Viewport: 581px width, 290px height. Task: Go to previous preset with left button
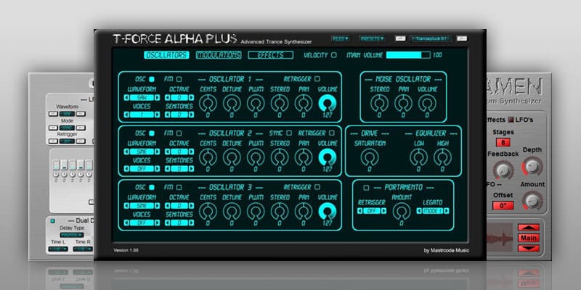click(401, 38)
